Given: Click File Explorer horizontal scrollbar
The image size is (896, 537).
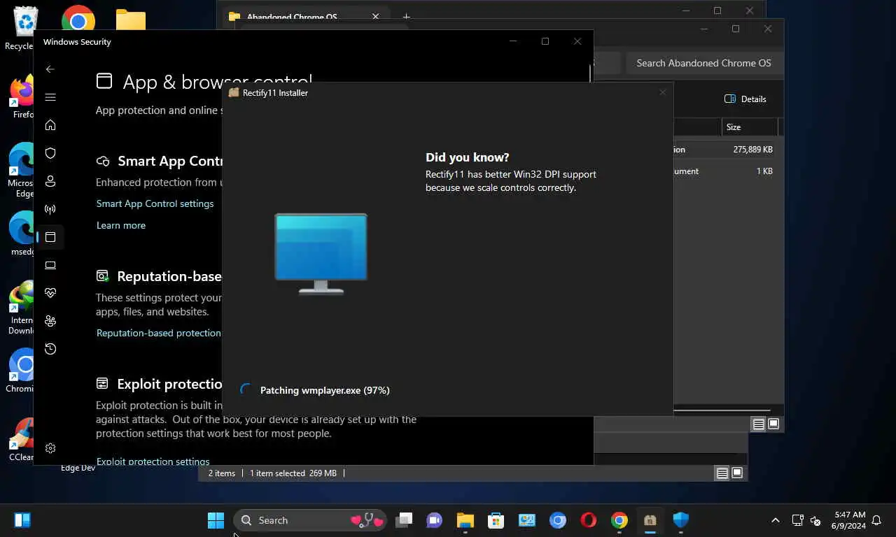Looking at the screenshot, I should [x=722, y=410].
